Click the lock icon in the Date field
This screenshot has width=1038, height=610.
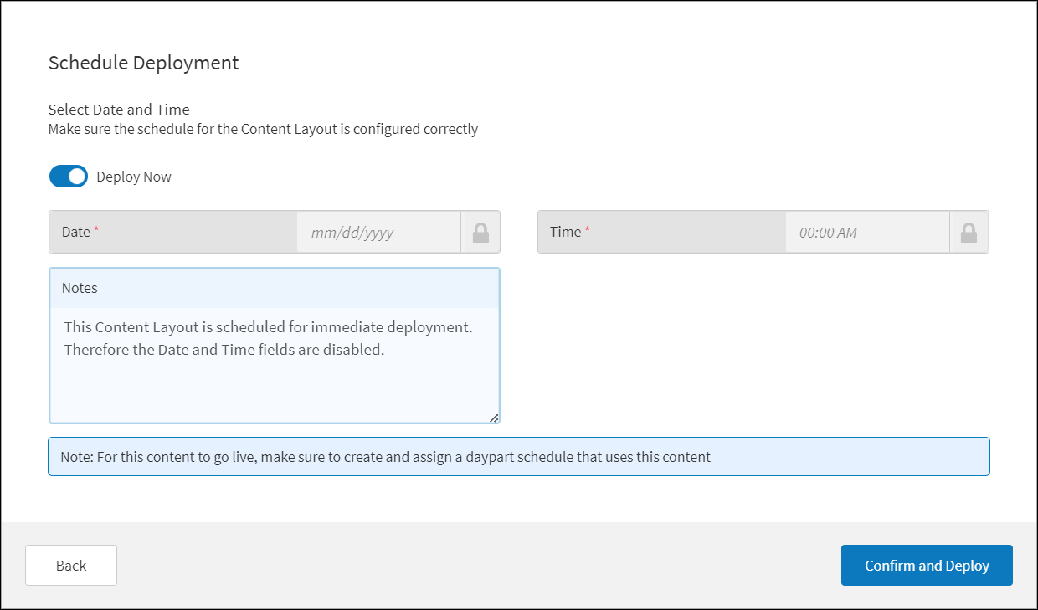pyautogui.click(x=480, y=232)
